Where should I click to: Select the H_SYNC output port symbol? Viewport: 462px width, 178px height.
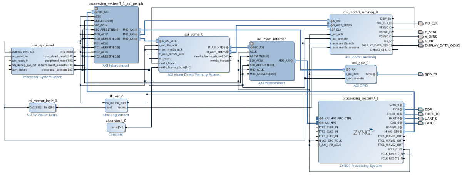pos(420,32)
